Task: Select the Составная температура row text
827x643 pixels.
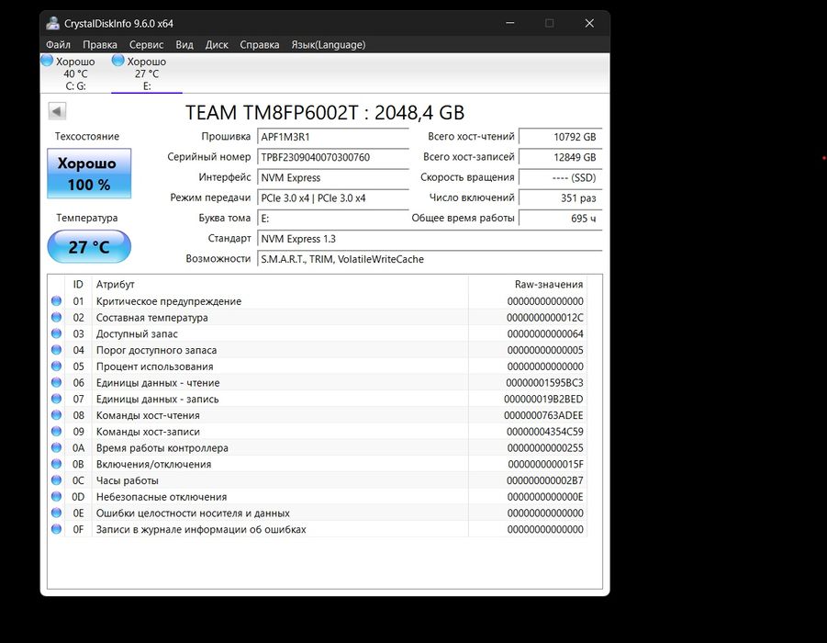Action: 151,318
